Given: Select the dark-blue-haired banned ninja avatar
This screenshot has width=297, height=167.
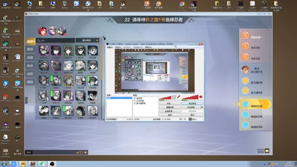Looking at the screenshot, I should 62,31.
